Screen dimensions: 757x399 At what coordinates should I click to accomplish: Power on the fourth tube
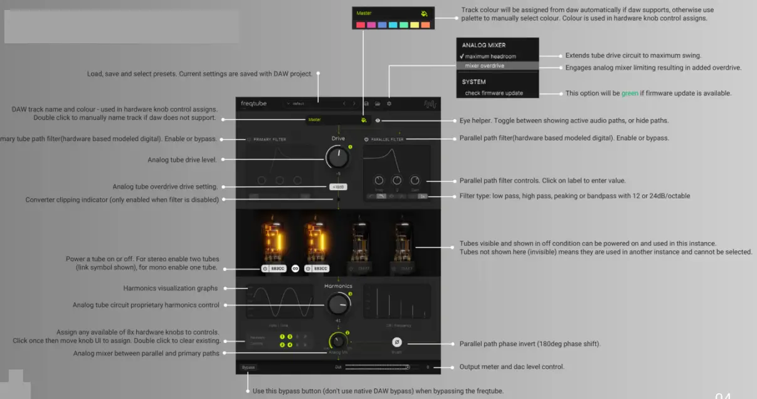tap(394, 269)
